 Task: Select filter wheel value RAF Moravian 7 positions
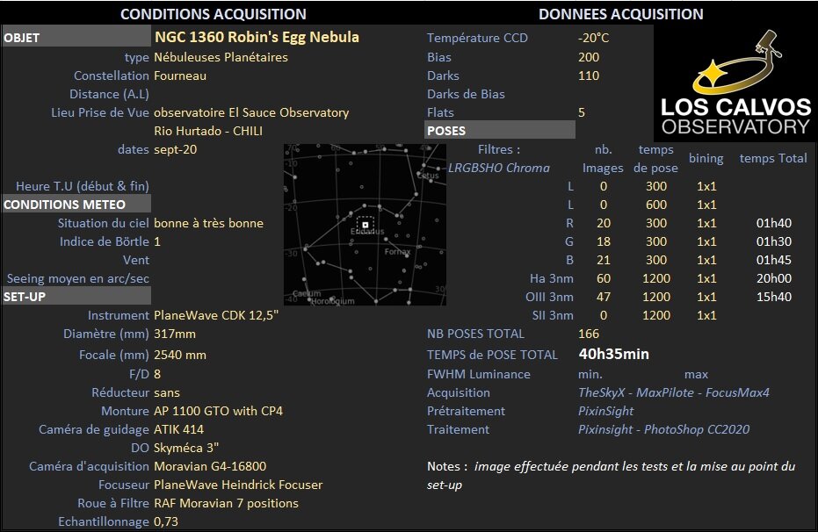tap(227, 503)
